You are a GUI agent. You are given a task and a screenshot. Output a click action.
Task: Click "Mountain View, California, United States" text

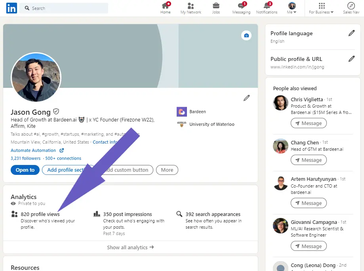click(x=50, y=142)
